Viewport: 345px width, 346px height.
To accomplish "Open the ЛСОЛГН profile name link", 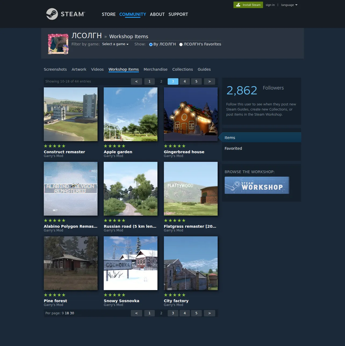I will (x=87, y=36).
